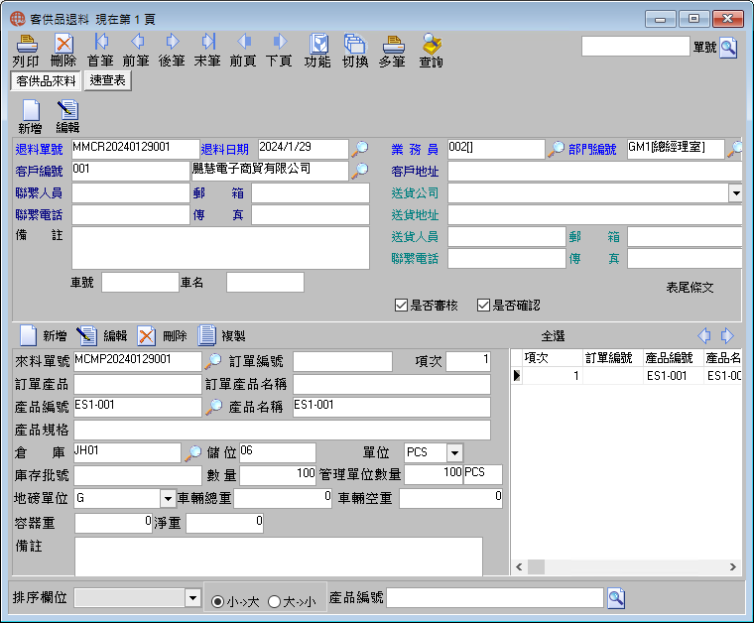Expand the 排序欄位 dropdown
Screen dimensions: 754x623
point(192,598)
